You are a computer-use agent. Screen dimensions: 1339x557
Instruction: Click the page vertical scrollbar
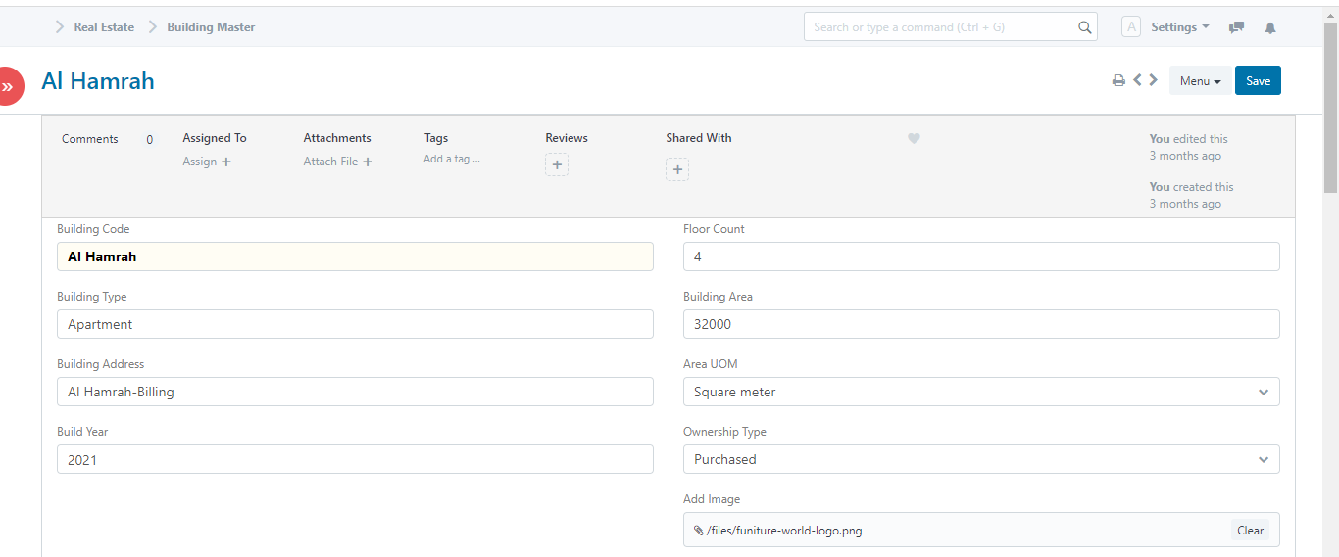[1330, 108]
